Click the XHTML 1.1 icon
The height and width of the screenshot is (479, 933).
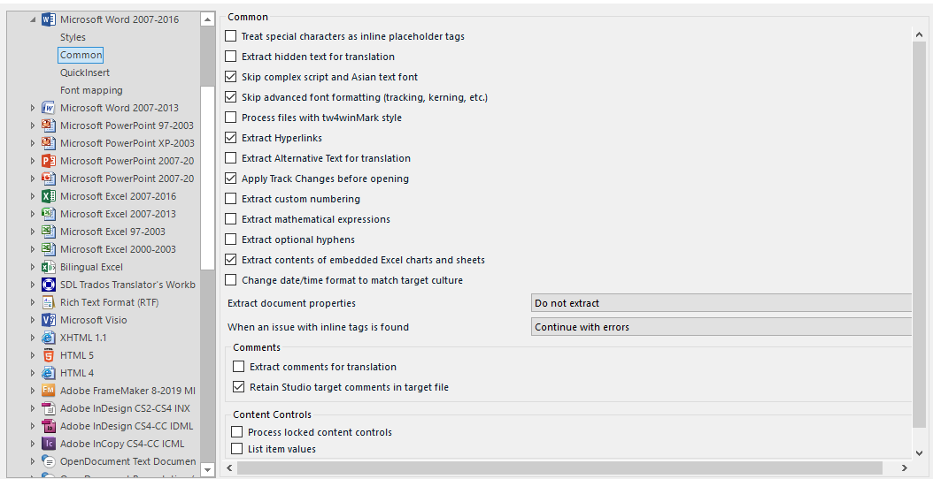point(49,338)
